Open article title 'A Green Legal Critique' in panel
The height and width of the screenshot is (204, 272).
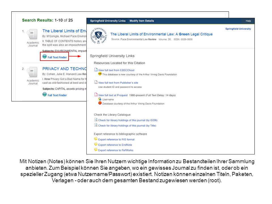161,34
